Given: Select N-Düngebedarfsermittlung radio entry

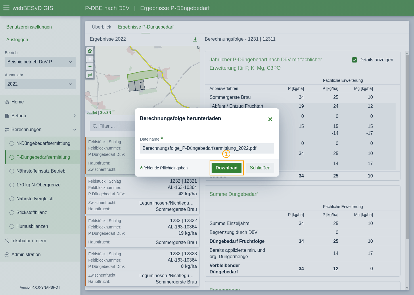Looking at the screenshot, I should click(x=43, y=143).
